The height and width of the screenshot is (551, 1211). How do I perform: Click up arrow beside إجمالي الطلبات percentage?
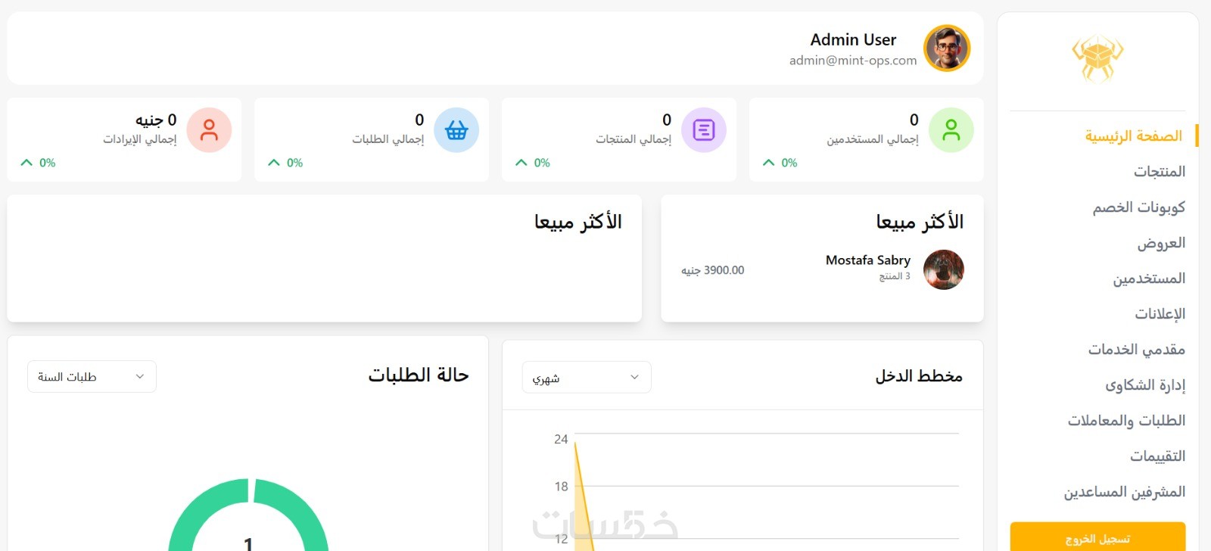point(274,163)
